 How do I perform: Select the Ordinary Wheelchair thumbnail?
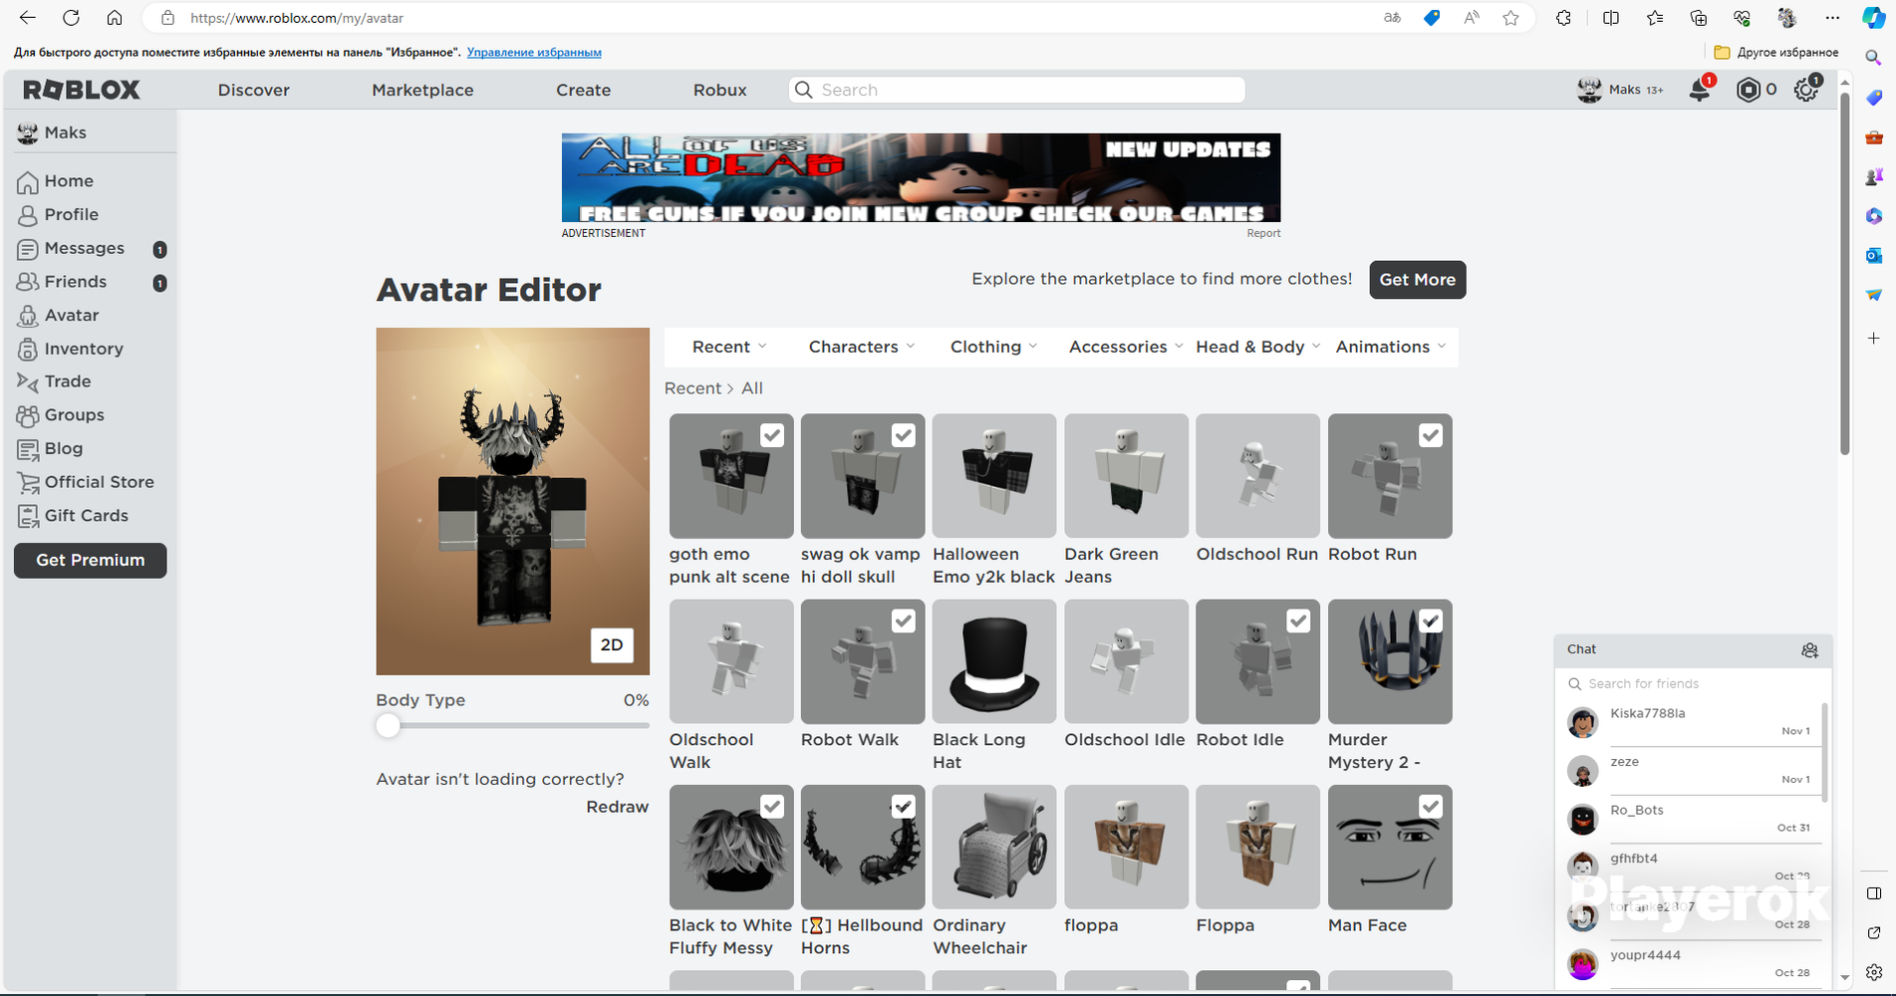point(994,847)
